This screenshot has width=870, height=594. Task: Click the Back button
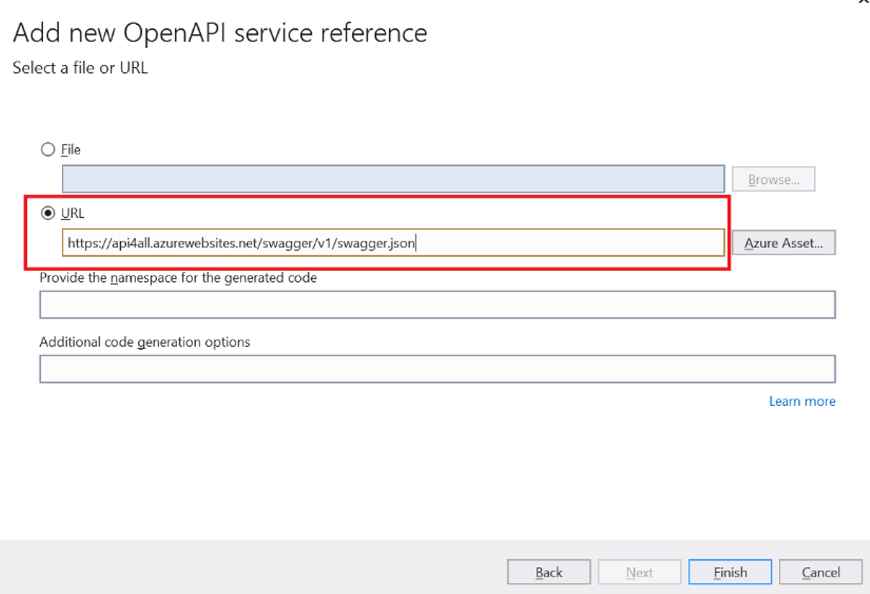coord(549,571)
